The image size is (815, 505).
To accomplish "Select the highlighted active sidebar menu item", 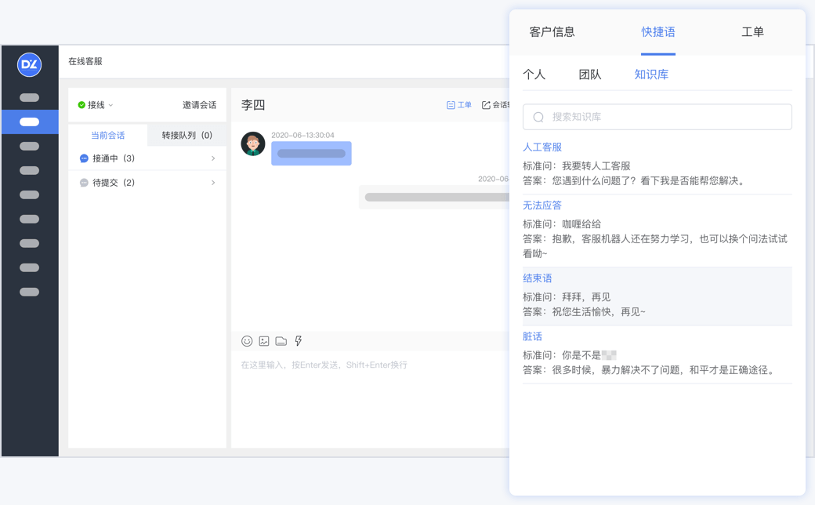I will pyautogui.click(x=30, y=122).
